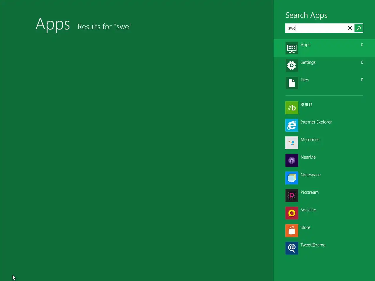Click the large "Apps" heading
Viewport: 375px width, 281px height.
point(53,25)
